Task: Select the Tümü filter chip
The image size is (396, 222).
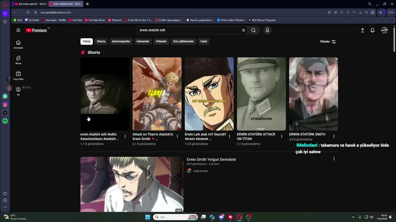Action: 87,41
